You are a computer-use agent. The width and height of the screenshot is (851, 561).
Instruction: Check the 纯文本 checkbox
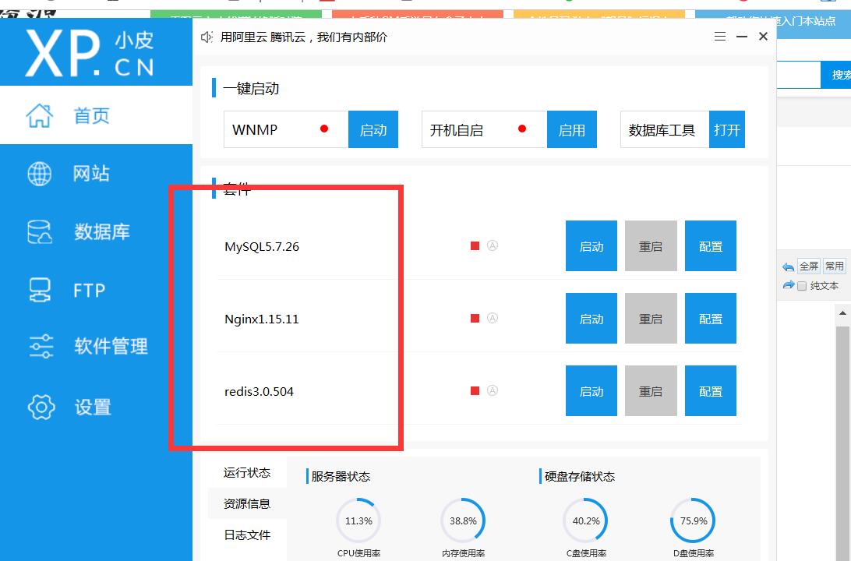point(801,286)
